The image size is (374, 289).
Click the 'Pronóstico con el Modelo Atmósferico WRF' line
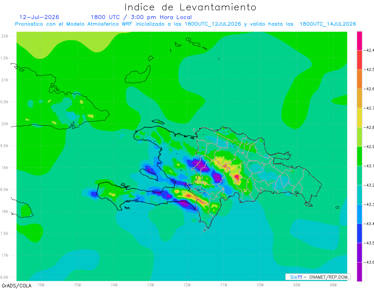(x=185, y=24)
